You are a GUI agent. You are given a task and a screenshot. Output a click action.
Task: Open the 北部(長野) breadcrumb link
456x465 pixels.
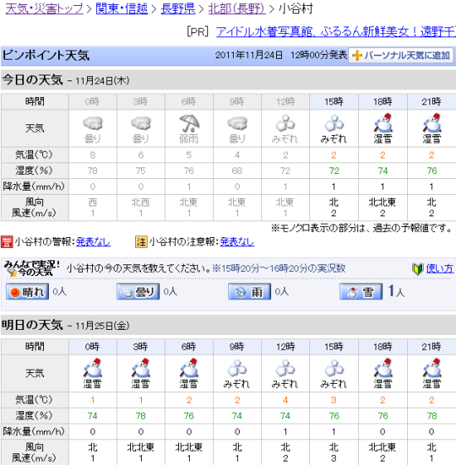237,8
